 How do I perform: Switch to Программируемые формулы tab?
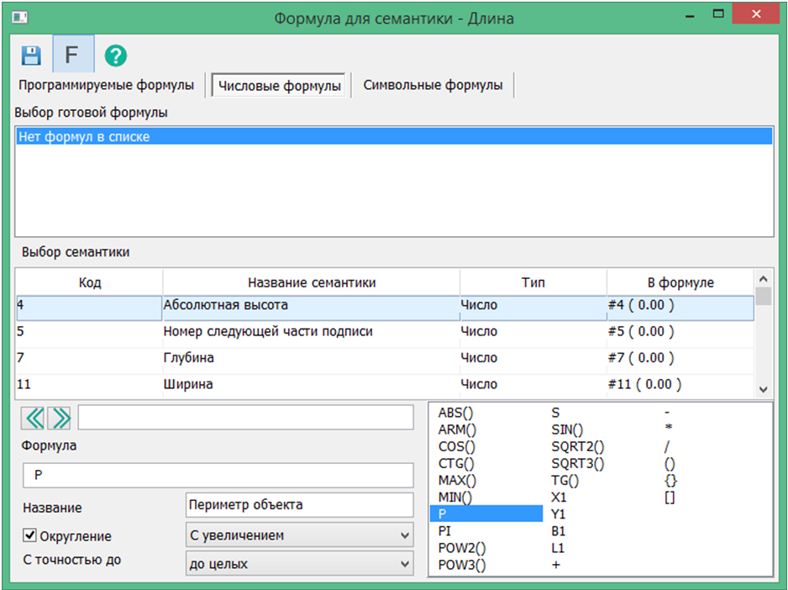click(x=107, y=85)
